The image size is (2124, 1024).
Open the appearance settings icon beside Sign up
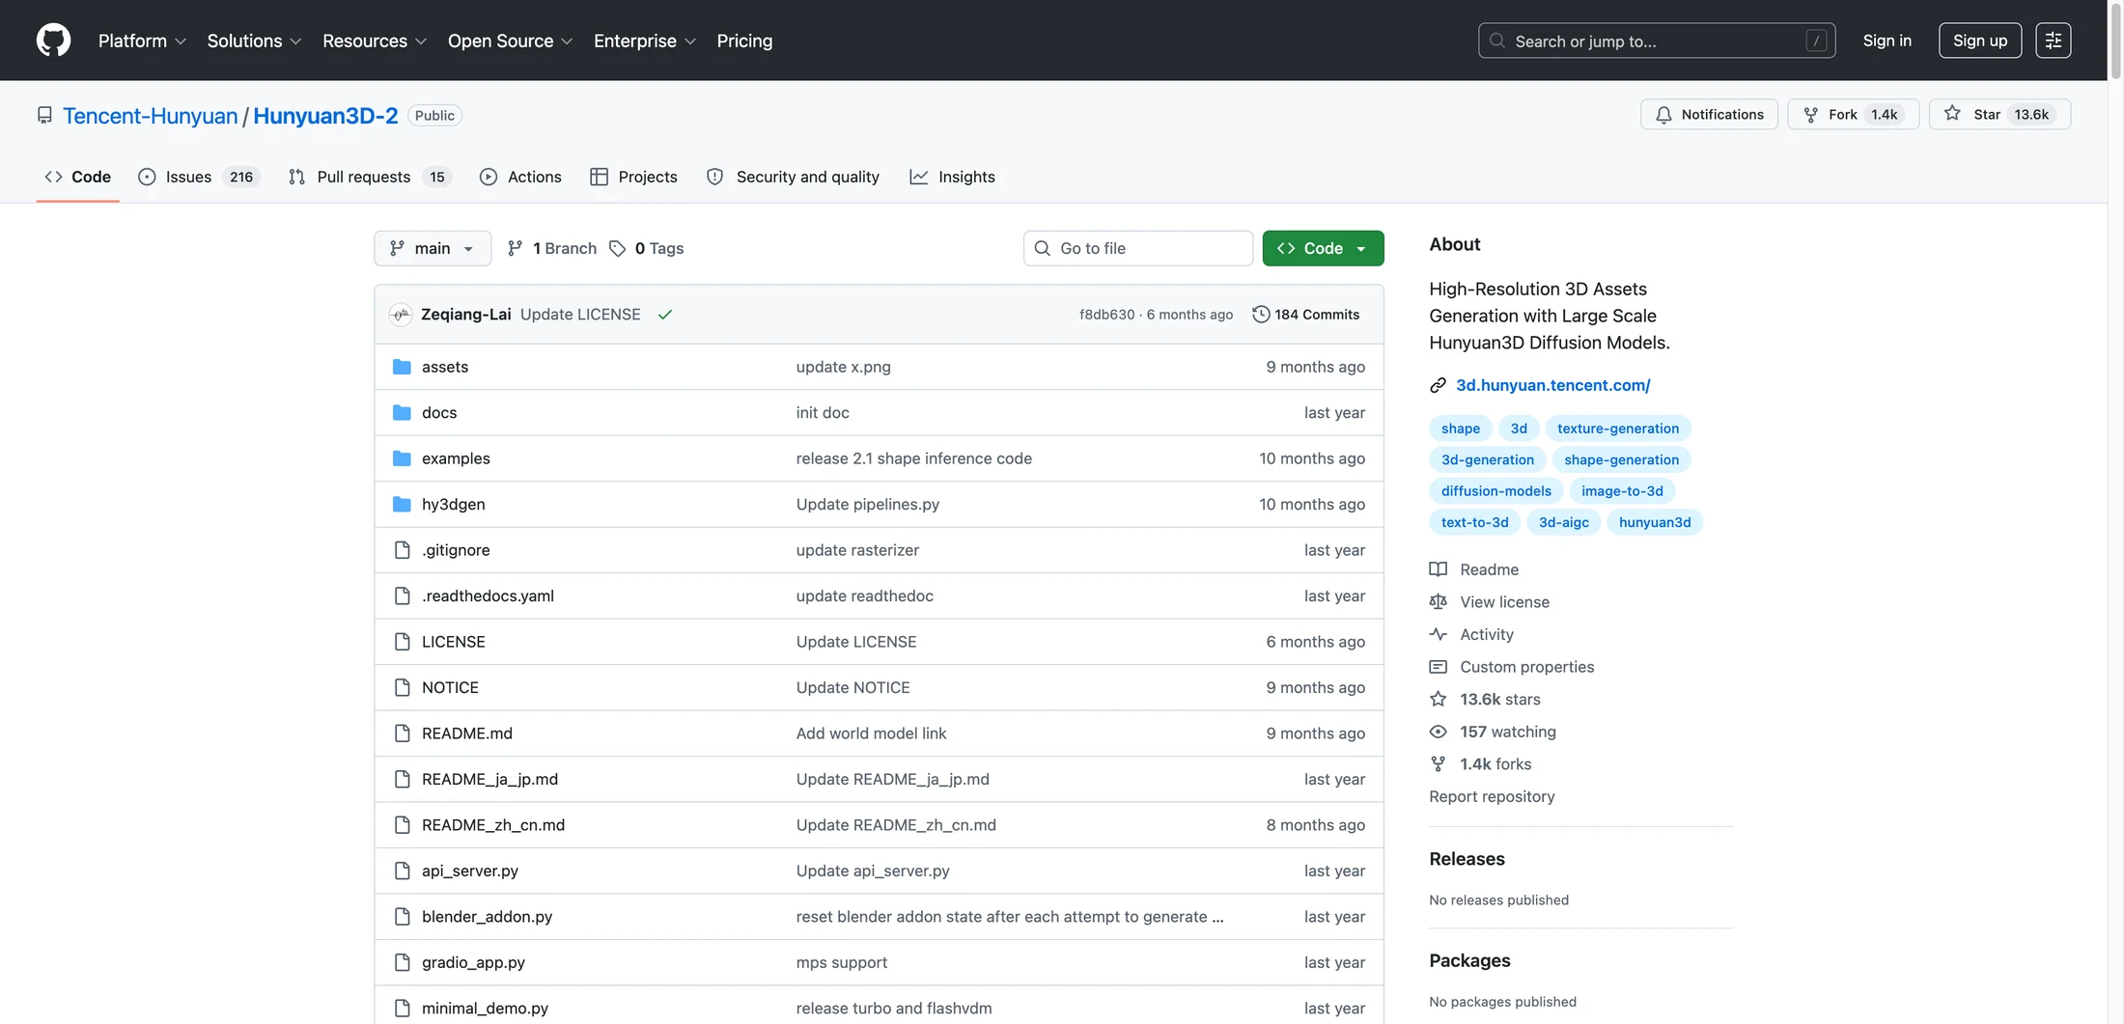tap(2054, 41)
